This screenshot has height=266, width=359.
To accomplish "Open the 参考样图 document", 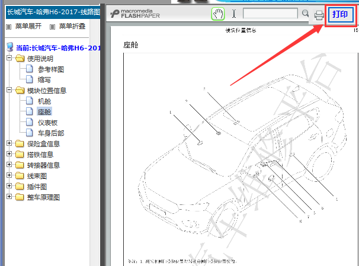I will (x=51, y=69).
